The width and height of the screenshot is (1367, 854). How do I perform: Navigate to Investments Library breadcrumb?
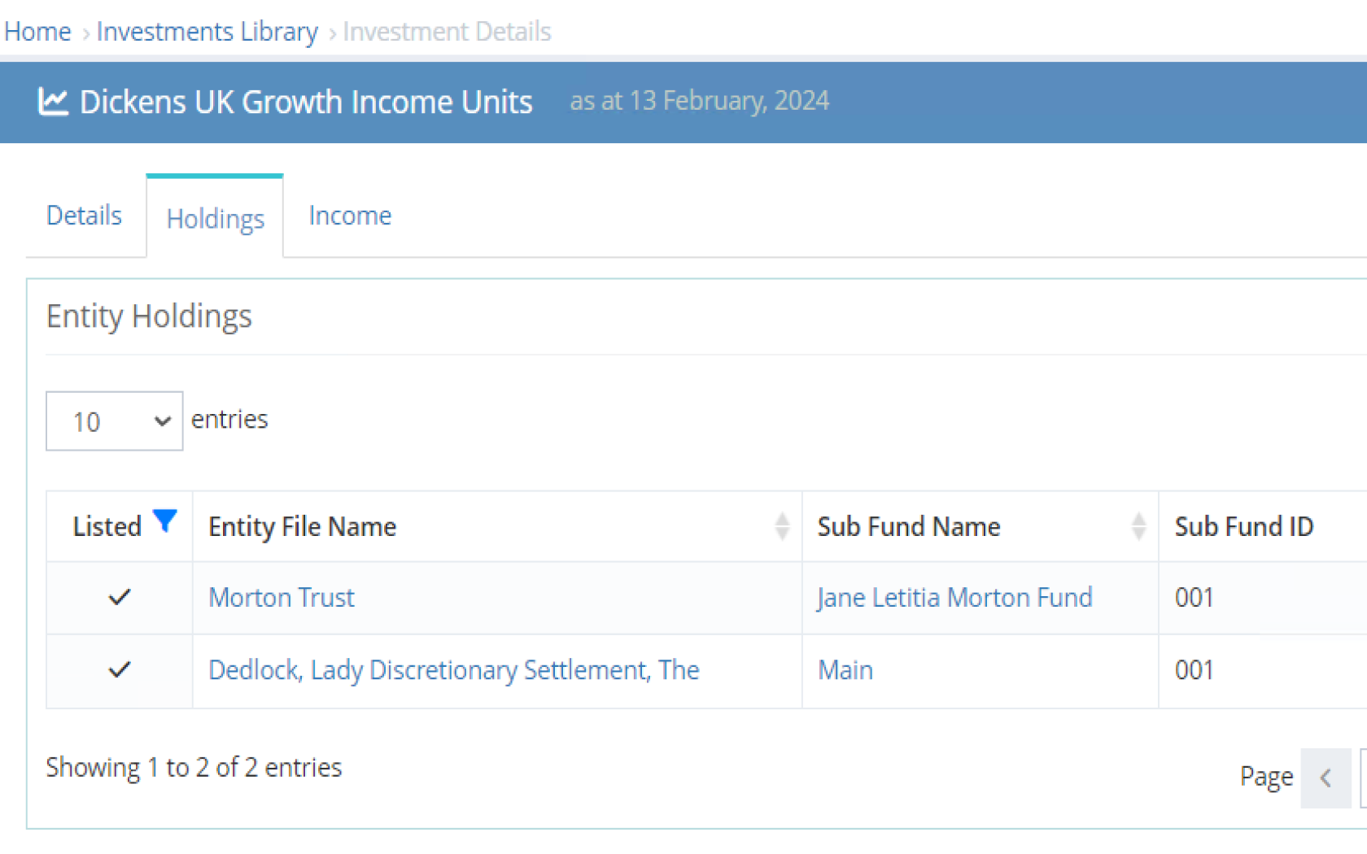pyautogui.click(x=207, y=32)
